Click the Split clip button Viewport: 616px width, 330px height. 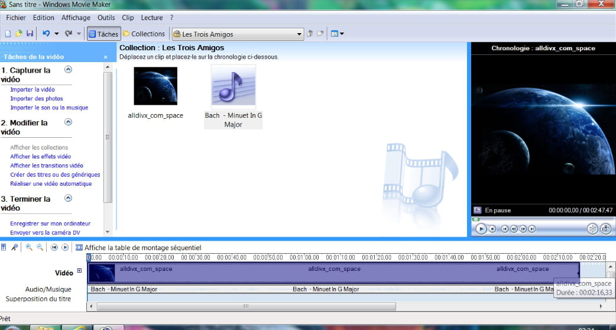(x=592, y=229)
